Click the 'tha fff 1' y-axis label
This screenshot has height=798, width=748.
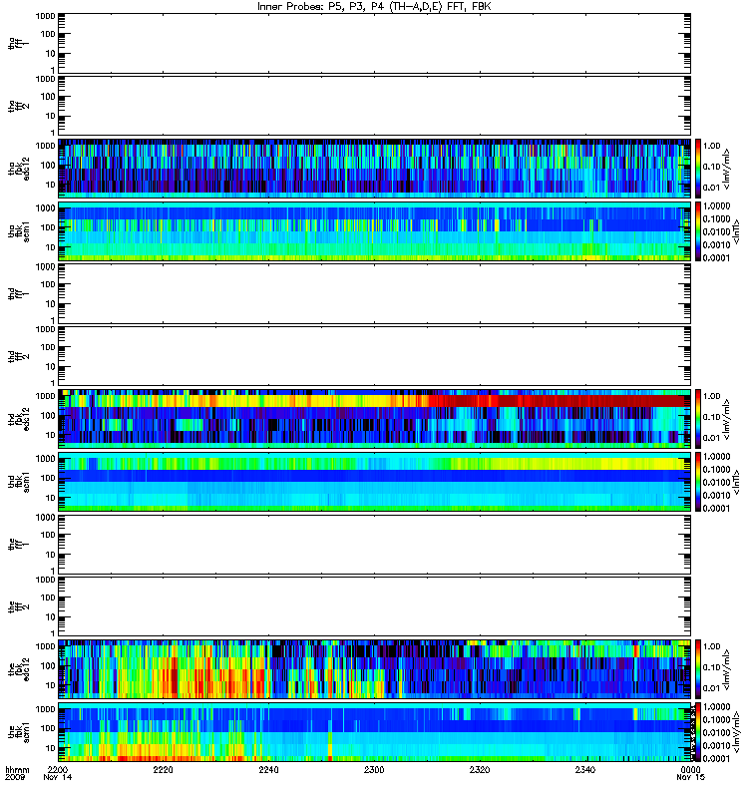(19, 43)
